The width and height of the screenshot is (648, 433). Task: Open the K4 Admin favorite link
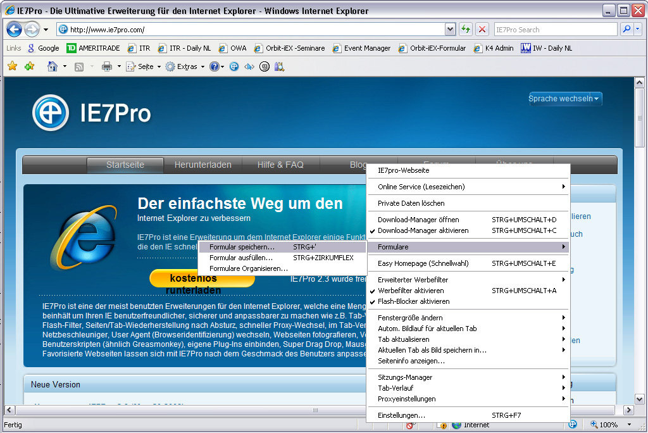pos(494,48)
